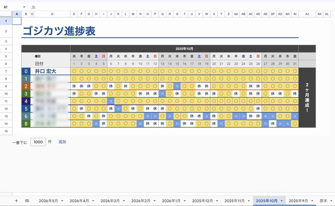
Task: Click the ゴジカツ進捗表 title cell
Action: tap(59, 31)
